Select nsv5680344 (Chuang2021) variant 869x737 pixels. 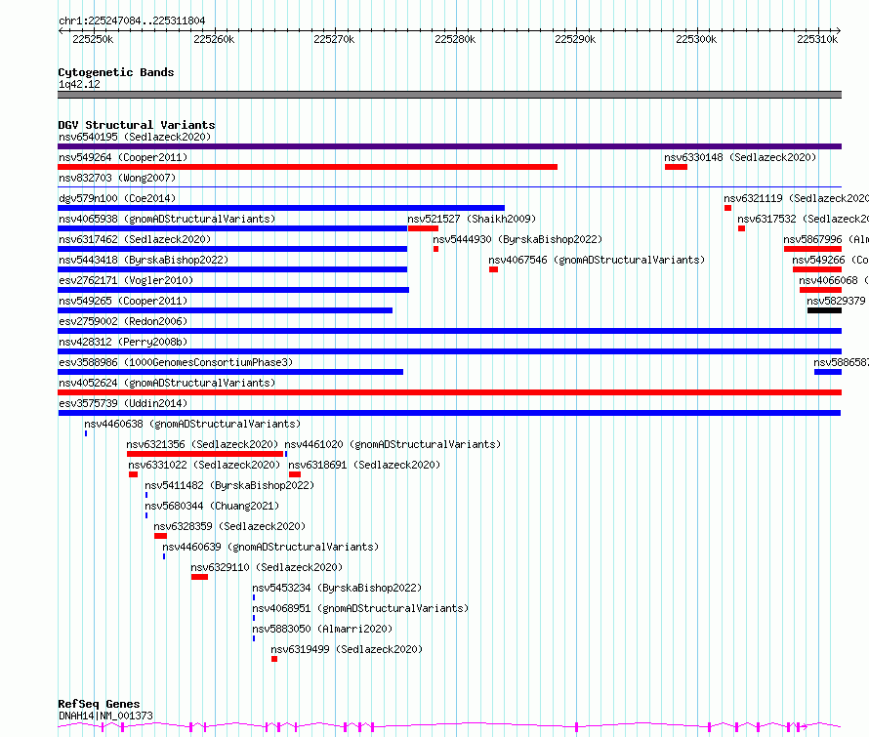coord(212,506)
